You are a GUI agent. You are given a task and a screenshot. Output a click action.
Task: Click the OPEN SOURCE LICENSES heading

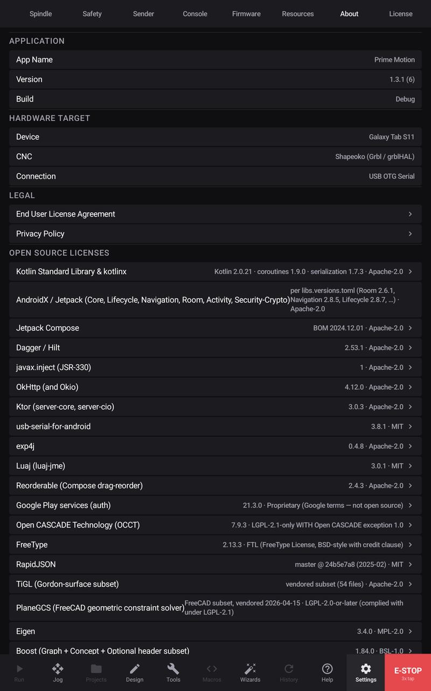(x=59, y=253)
